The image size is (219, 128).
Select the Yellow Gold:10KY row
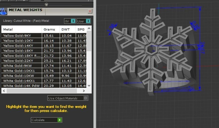tap(44, 41)
